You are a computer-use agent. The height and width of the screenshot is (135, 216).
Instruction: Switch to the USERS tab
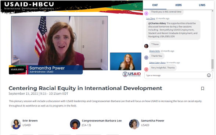click(179, 5)
